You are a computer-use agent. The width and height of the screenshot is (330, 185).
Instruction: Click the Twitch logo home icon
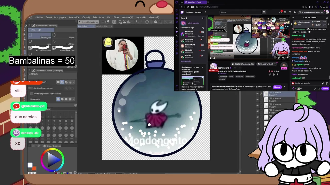point(182,12)
